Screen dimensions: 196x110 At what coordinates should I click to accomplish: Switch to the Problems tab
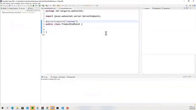pos(54,77)
